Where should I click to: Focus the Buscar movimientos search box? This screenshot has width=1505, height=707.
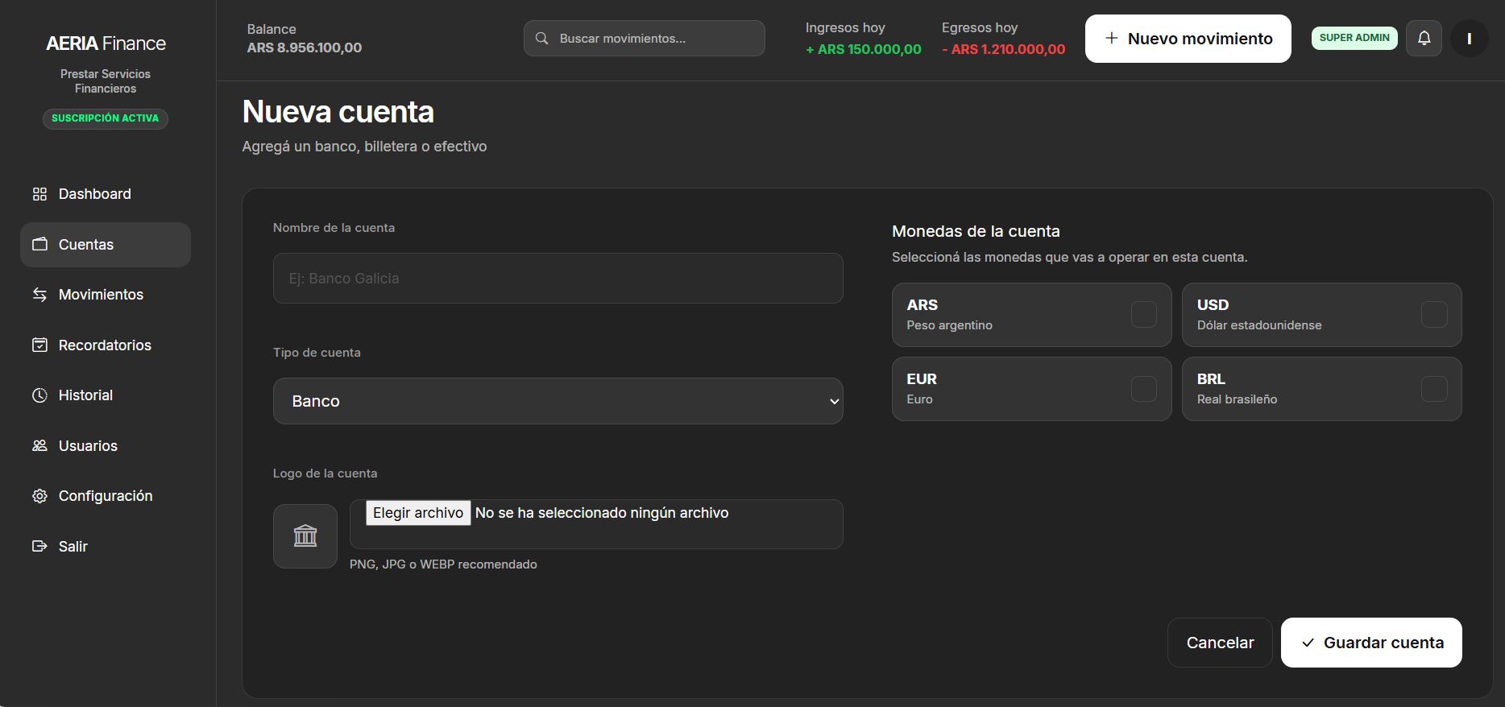644,39
